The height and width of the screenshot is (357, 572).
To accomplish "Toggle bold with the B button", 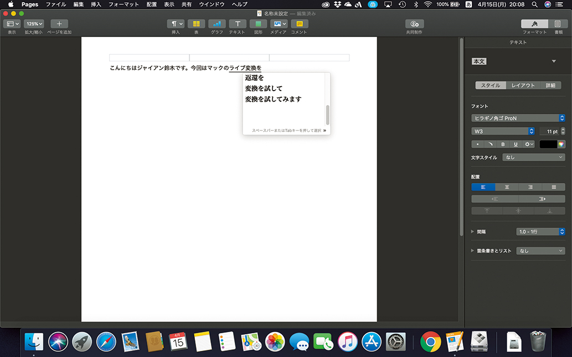I will pyautogui.click(x=503, y=144).
